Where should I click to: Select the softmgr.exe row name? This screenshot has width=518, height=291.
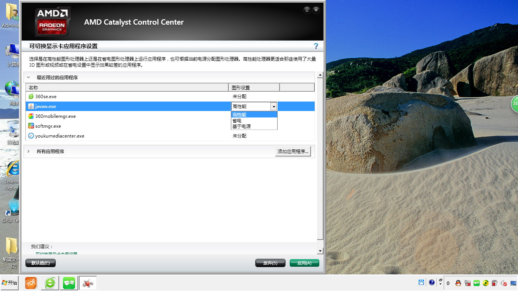point(48,126)
